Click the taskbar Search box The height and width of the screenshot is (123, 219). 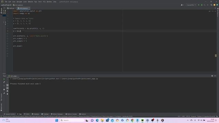(x=72, y=120)
